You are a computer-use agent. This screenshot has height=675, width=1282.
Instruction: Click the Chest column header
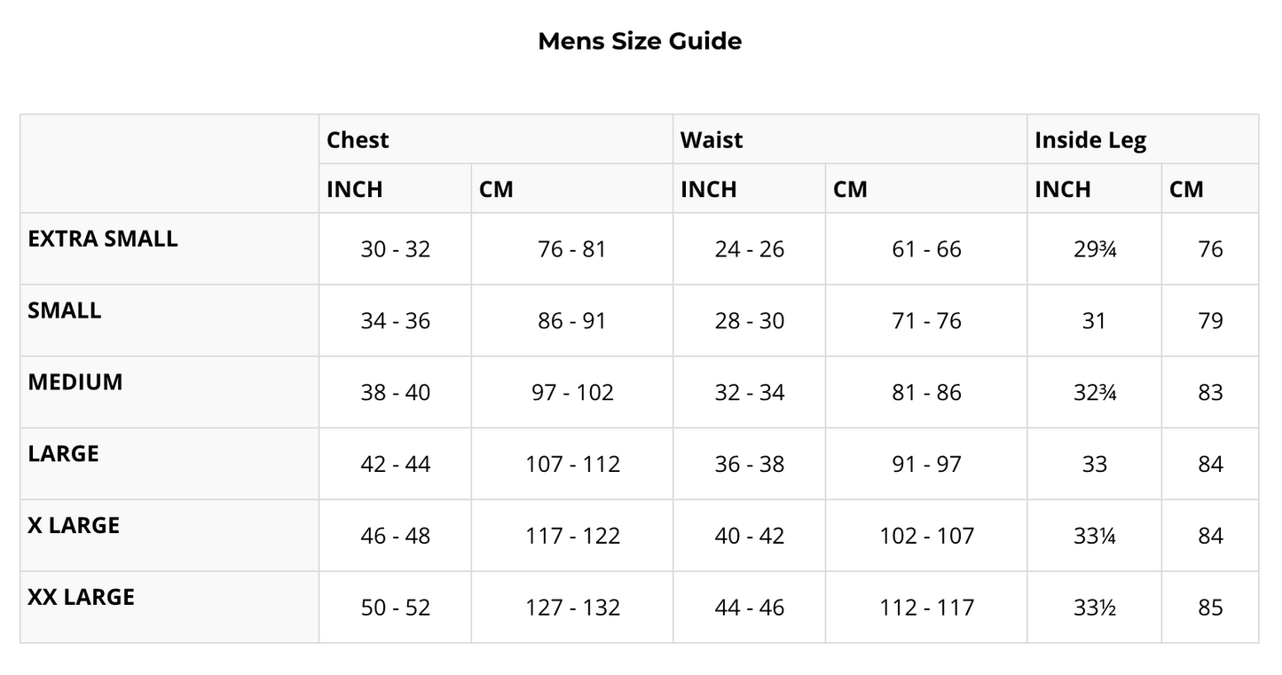(358, 140)
